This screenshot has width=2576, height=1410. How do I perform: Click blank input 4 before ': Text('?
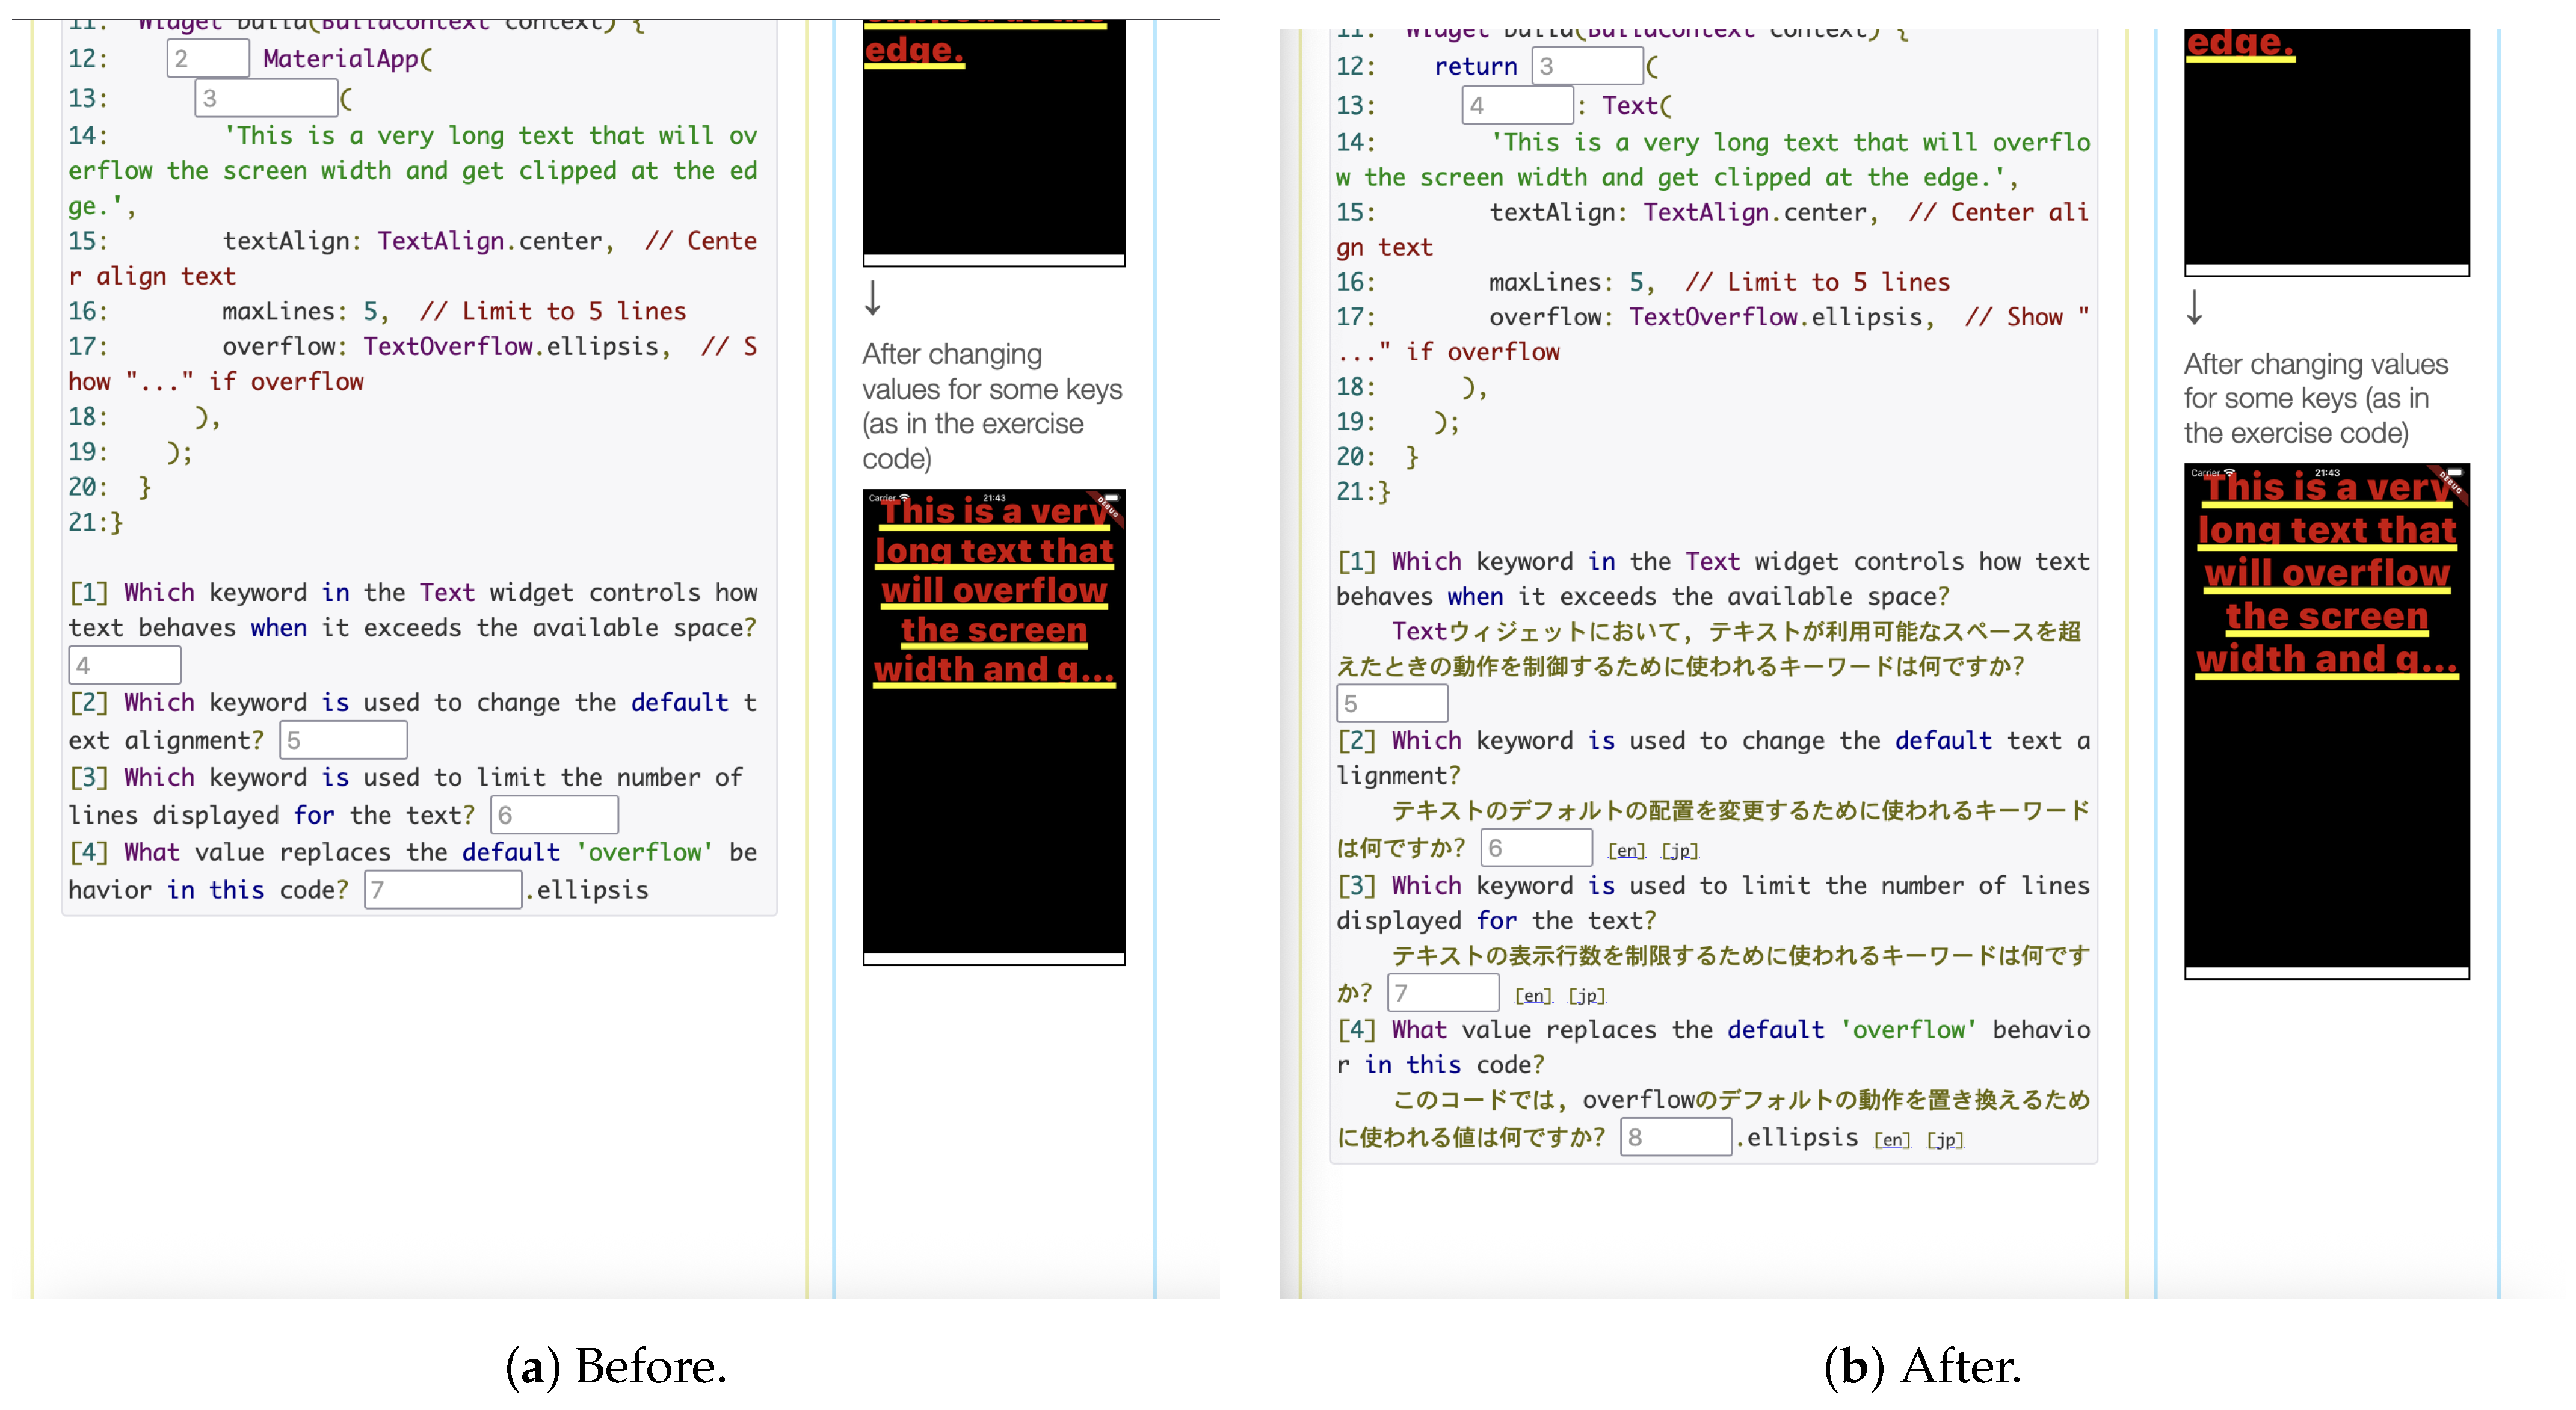[1517, 105]
